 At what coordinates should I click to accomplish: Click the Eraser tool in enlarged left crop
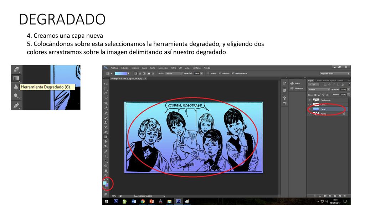point(16,69)
